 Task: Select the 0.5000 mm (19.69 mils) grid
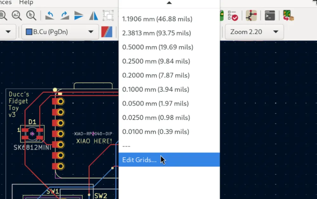(x=158, y=47)
